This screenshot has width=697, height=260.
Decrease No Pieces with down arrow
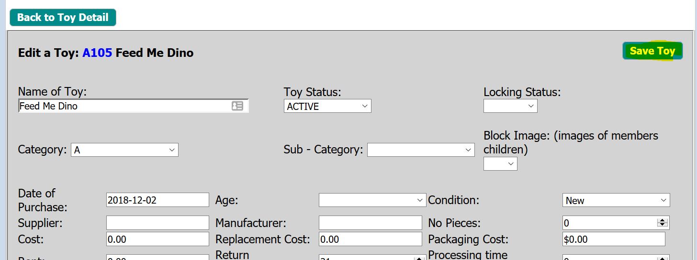tap(663, 225)
